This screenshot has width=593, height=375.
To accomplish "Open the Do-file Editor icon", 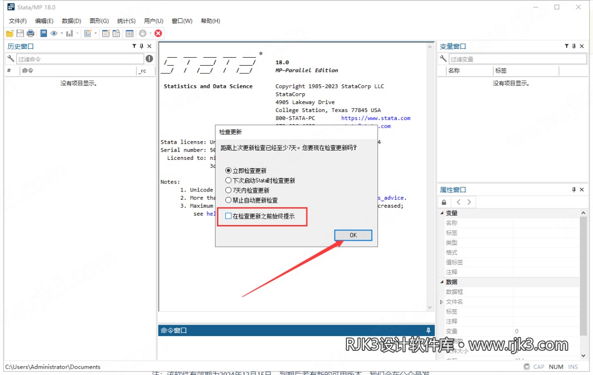I will point(88,34).
